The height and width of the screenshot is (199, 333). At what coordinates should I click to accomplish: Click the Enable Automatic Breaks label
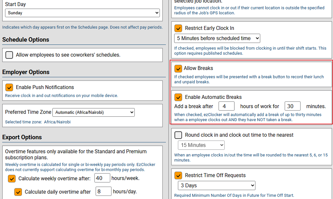tap(213, 97)
